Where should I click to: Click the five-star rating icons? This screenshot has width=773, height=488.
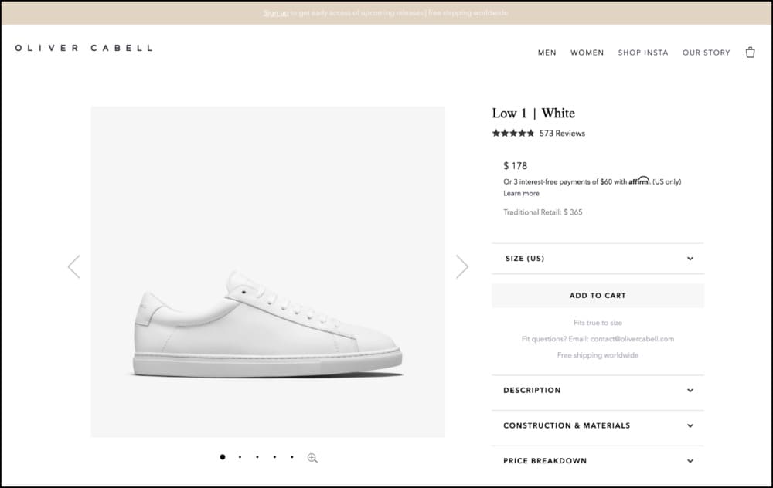tap(512, 134)
